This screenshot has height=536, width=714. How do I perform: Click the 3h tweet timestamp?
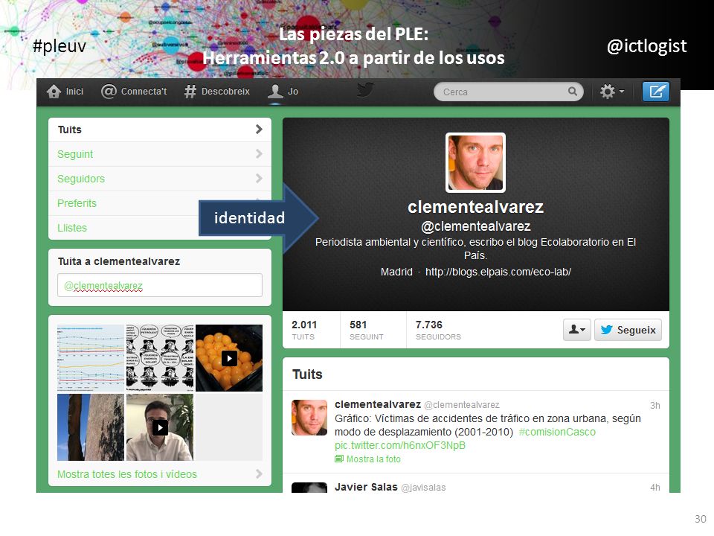pyautogui.click(x=654, y=405)
